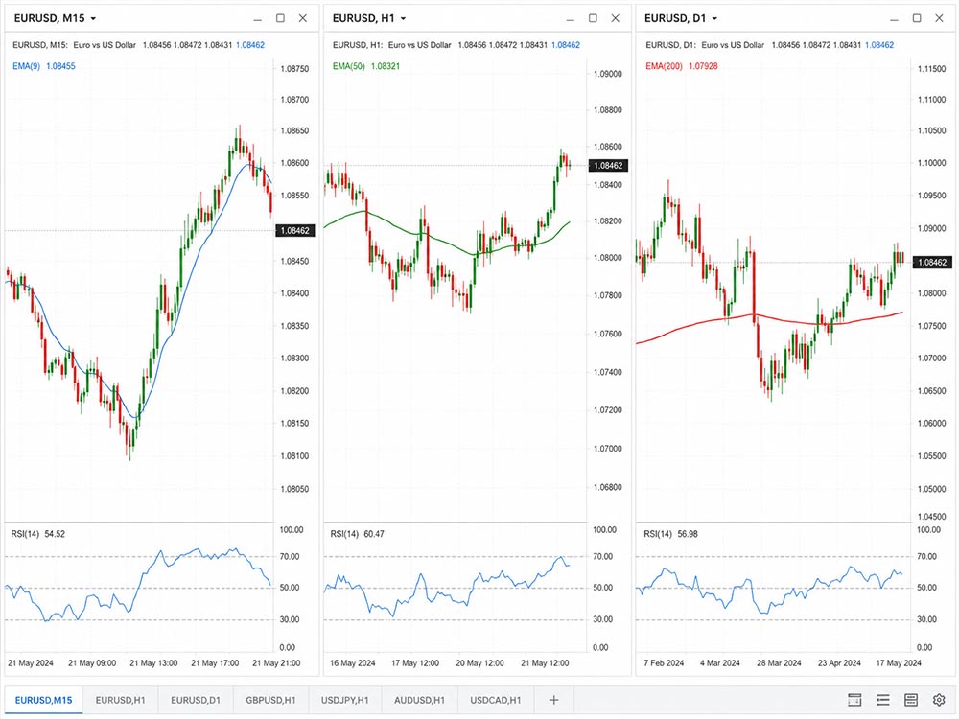
Task: Click 21 May 21:00 on M15 time axis
Action: point(276,662)
